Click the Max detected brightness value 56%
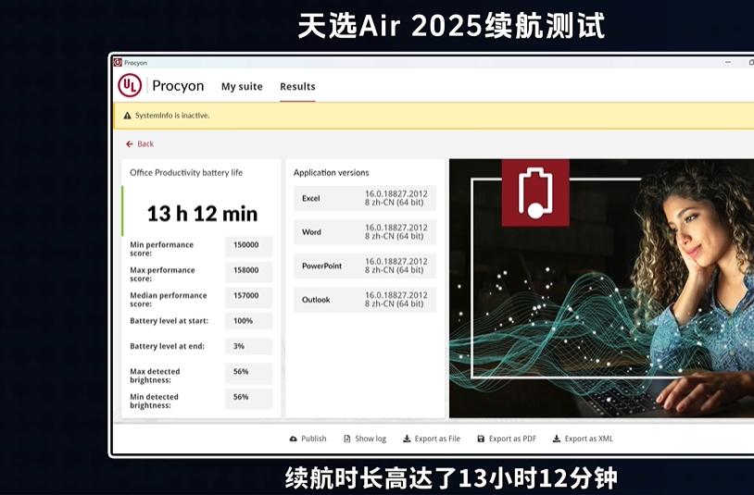Image resolution: width=754 pixels, height=495 pixels. tap(248, 374)
